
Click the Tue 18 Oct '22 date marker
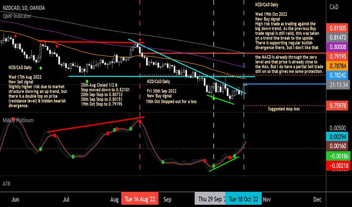[x=243, y=199]
